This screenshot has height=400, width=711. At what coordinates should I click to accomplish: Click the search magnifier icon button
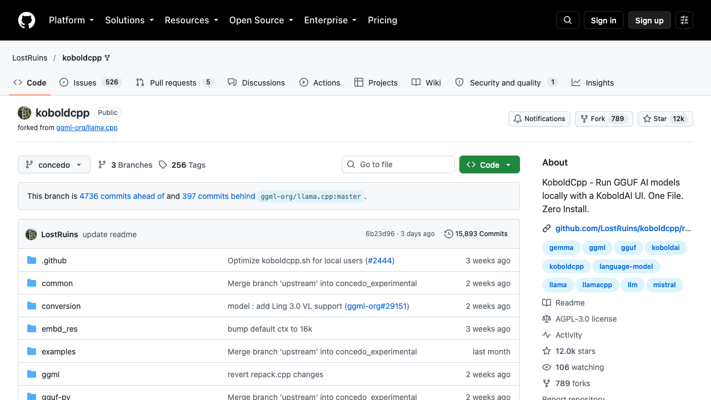click(568, 20)
